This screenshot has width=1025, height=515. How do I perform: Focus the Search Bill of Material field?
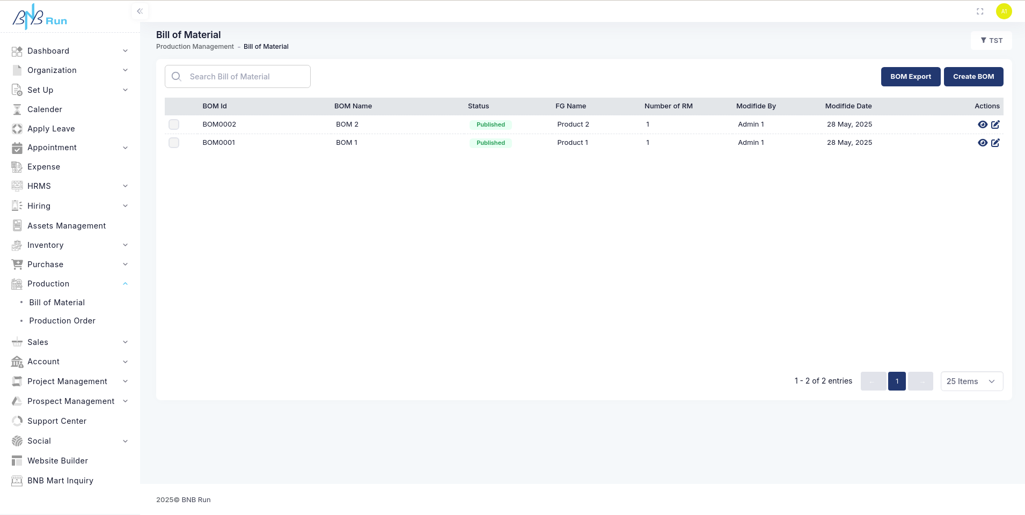point(238,77)
